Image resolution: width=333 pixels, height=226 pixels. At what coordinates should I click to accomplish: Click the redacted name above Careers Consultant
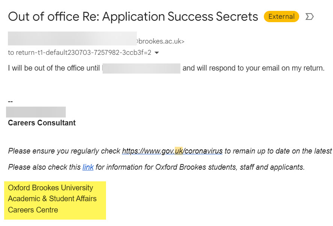pos(36,112)
